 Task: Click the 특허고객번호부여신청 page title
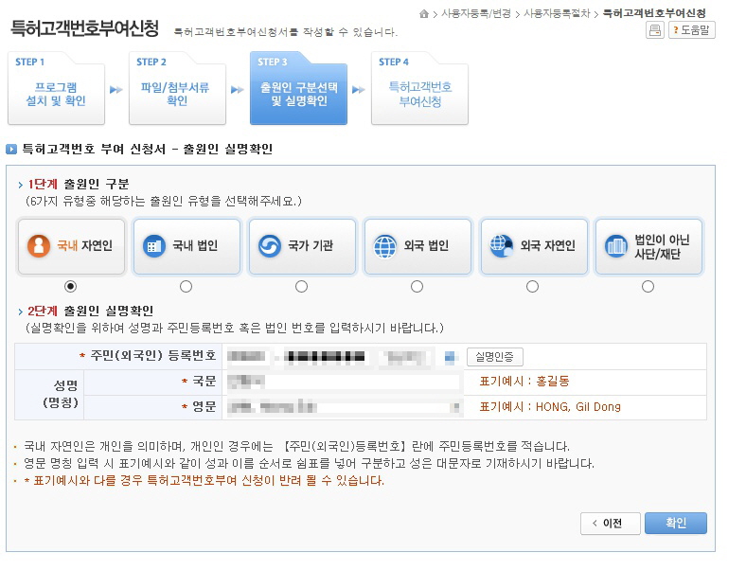84,28
